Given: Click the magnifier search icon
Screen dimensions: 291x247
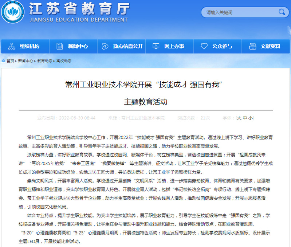Looking at the screenshot, I should click(x=282, y=12).
